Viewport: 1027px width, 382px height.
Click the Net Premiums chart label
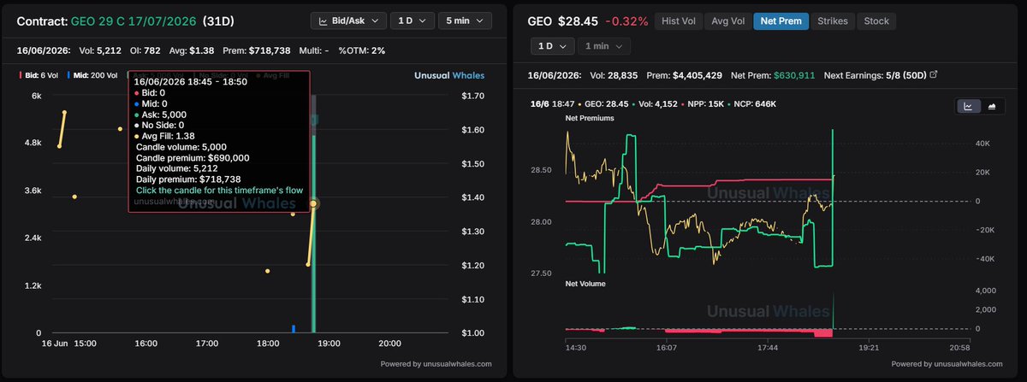click(589, 118)
